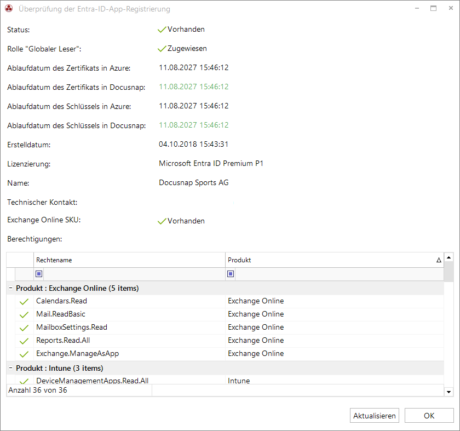Maximize the dialog window

coord(433,8)
